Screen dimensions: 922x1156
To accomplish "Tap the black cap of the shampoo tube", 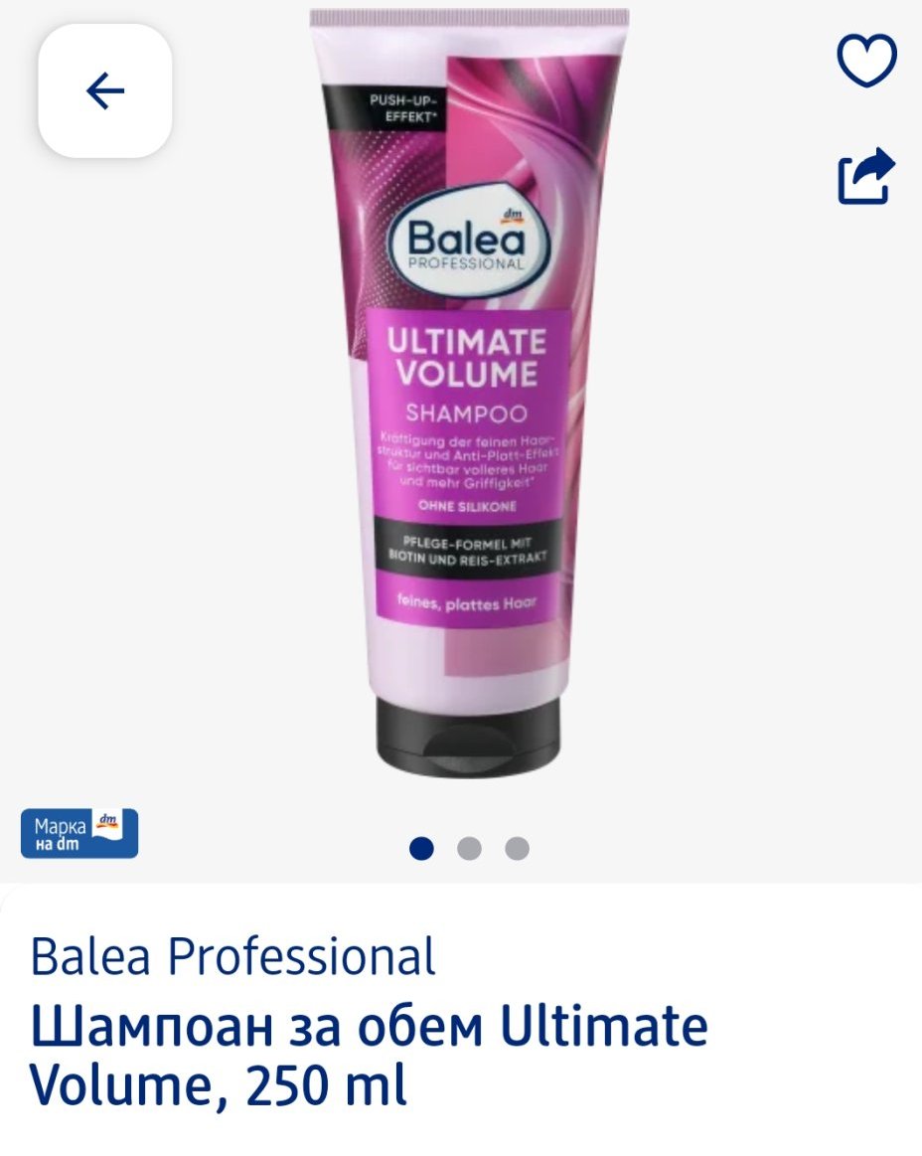I will (x=468, y=735).
